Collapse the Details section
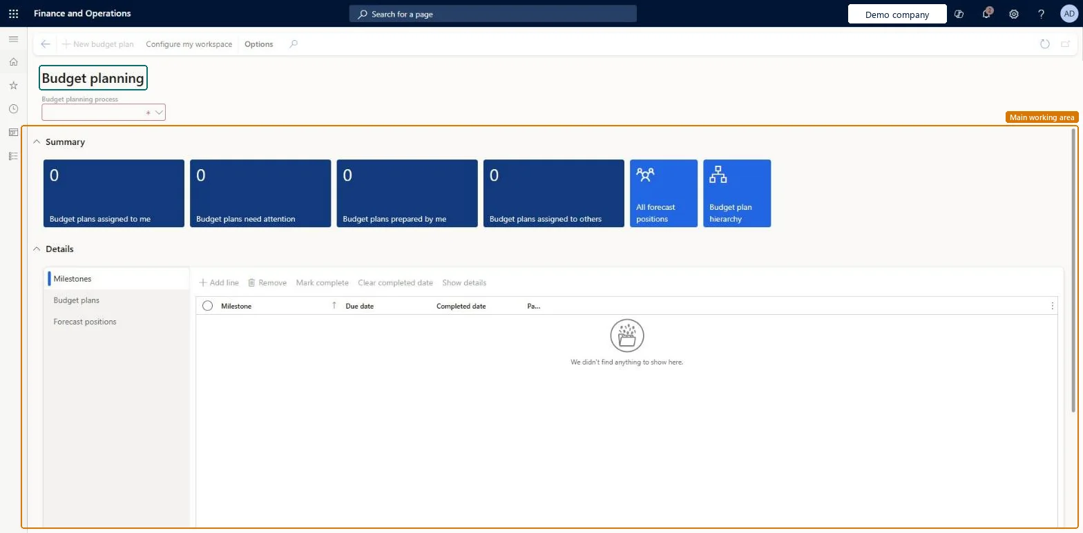The width and height of the screenshot is (1083, 533). coord(37,249)
